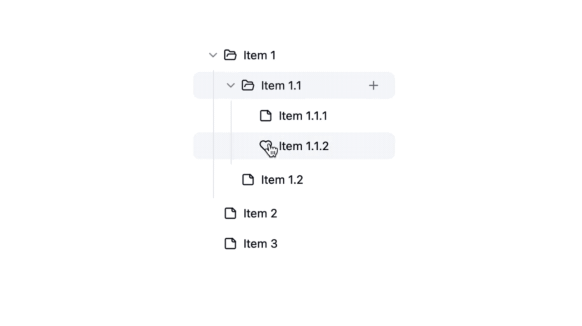This screenshot has width=582, height=326.
Task: Select the Item 1 label
Action: point(259,55)
